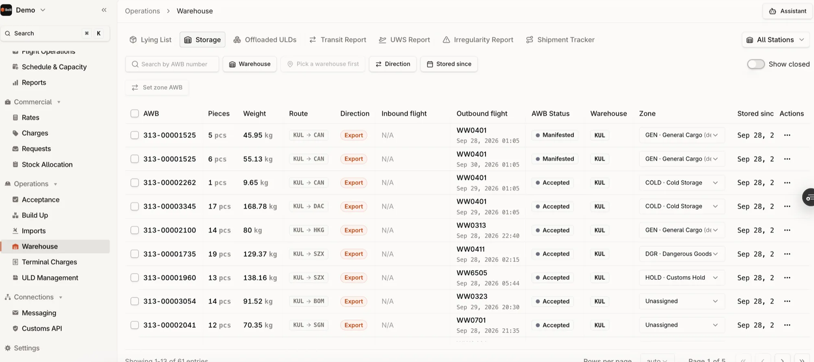Open the DGR Dangerous Goods zone dropdown

pyautogui.click(x=682, y=254)
